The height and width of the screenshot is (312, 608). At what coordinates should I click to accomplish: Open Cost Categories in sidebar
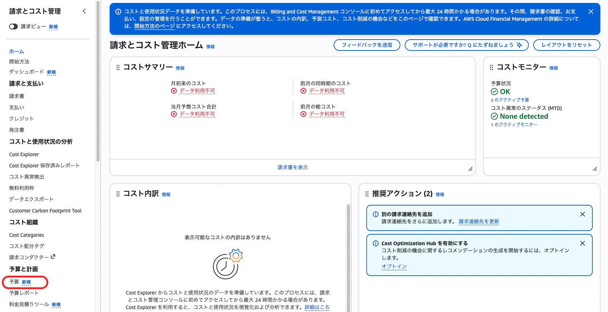[x=26, y=235]
